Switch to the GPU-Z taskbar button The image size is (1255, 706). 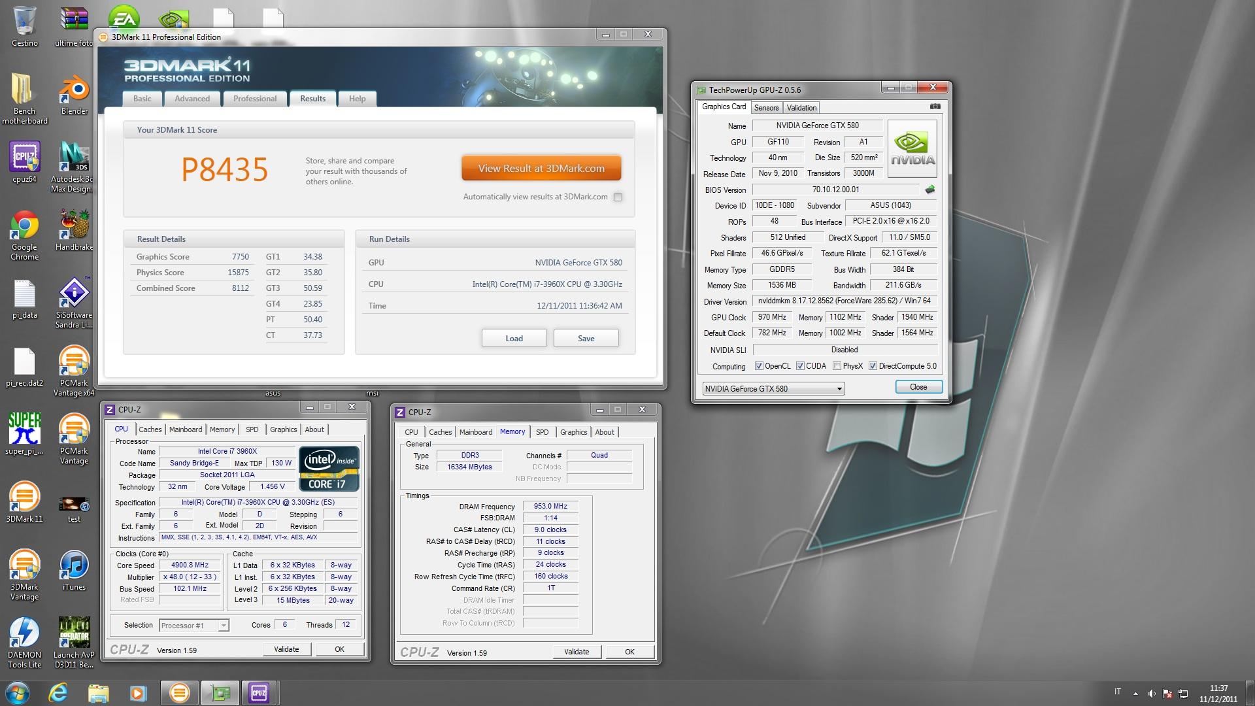click(220, 693)
